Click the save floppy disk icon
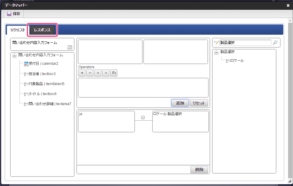 9,14
